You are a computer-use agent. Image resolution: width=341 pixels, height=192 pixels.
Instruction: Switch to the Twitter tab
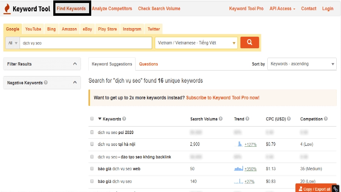[153, 29]
